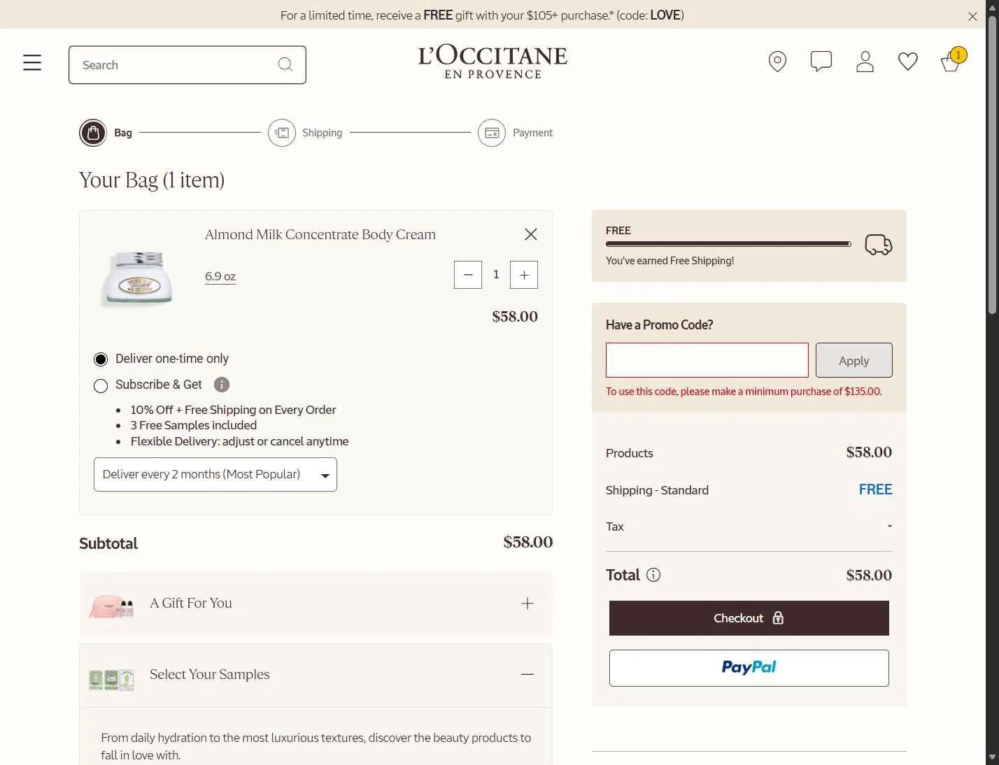Open the delivery frequency dropdown
999x765 pixels.
215,475
